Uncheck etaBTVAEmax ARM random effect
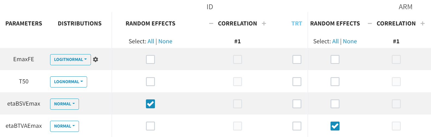The width and height of the screenshot is (431, 137). (x=335, y=126)
